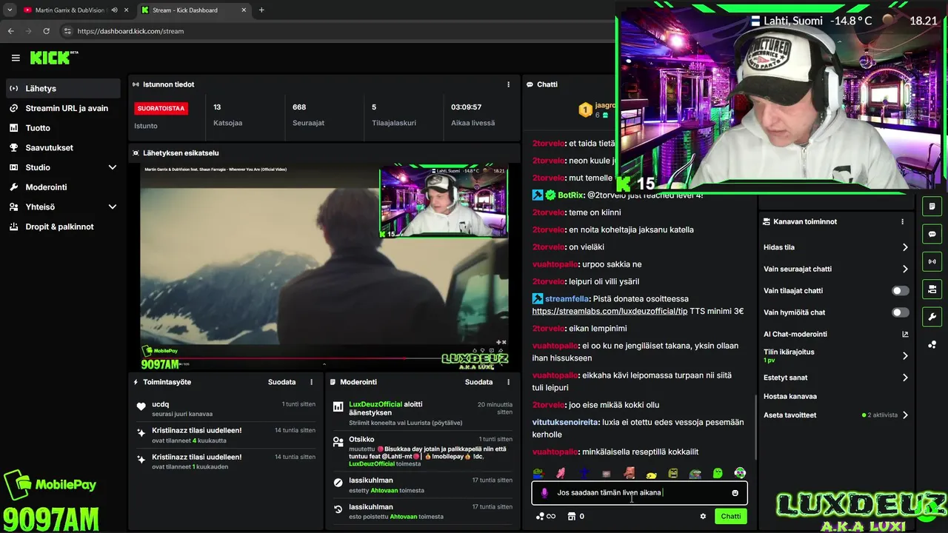This screenshot has width=948, height=533.
Task: Open emoji picker in chat input
Action: pyautogui.click(x=735, y=492)
